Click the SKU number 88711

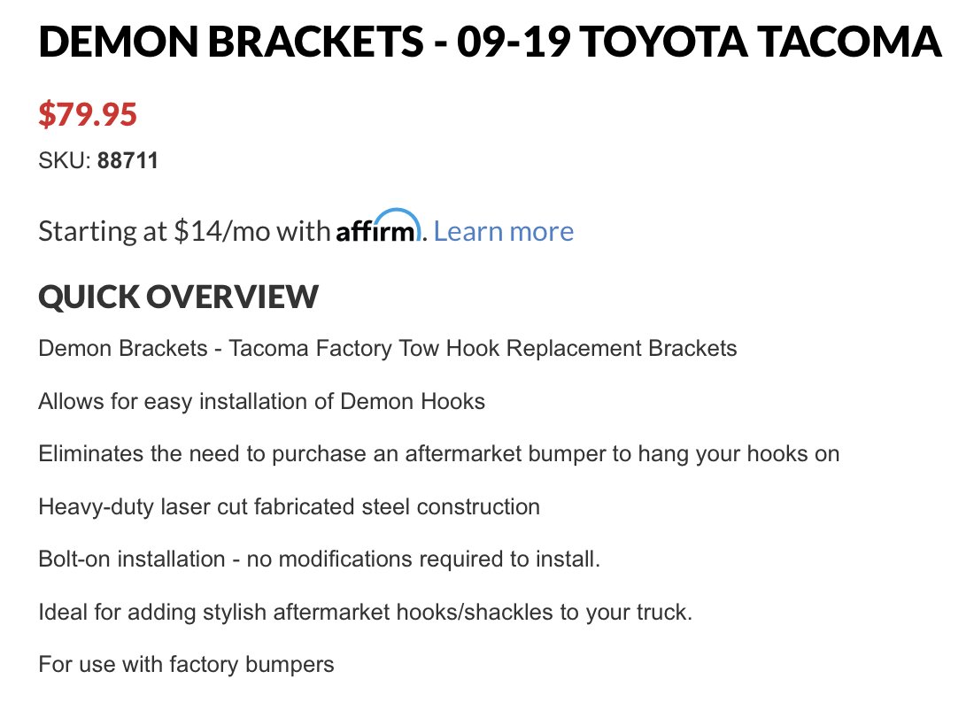[128, 160]
